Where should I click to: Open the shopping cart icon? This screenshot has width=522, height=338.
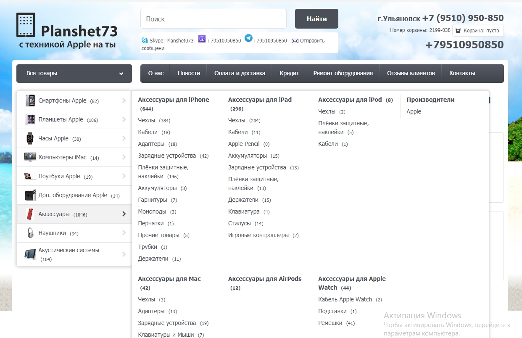[458, 30]
